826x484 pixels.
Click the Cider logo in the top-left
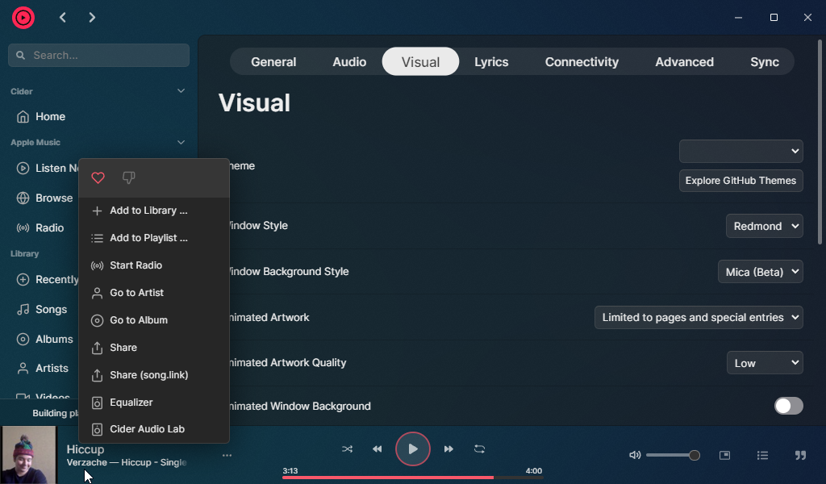[x=23, y=17]
